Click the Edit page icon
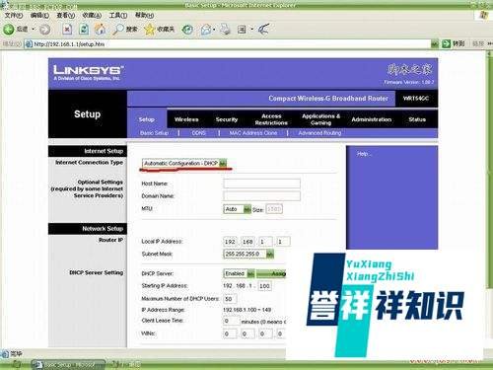 pos(242,30)
